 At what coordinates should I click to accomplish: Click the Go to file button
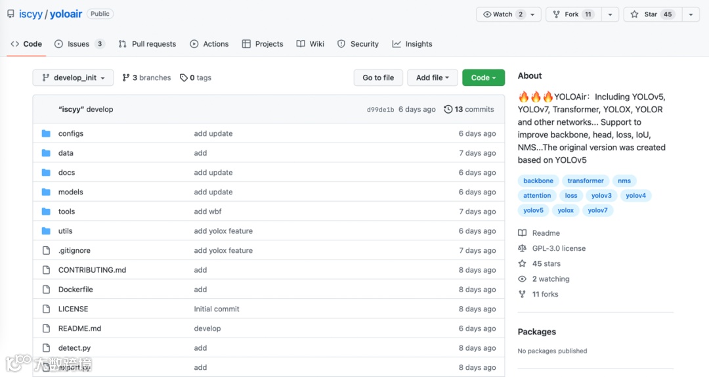pyautogui.click(x=378, y=78)
